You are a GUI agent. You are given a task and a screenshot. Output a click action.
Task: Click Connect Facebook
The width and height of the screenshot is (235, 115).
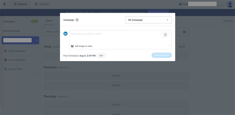(20, 60)
